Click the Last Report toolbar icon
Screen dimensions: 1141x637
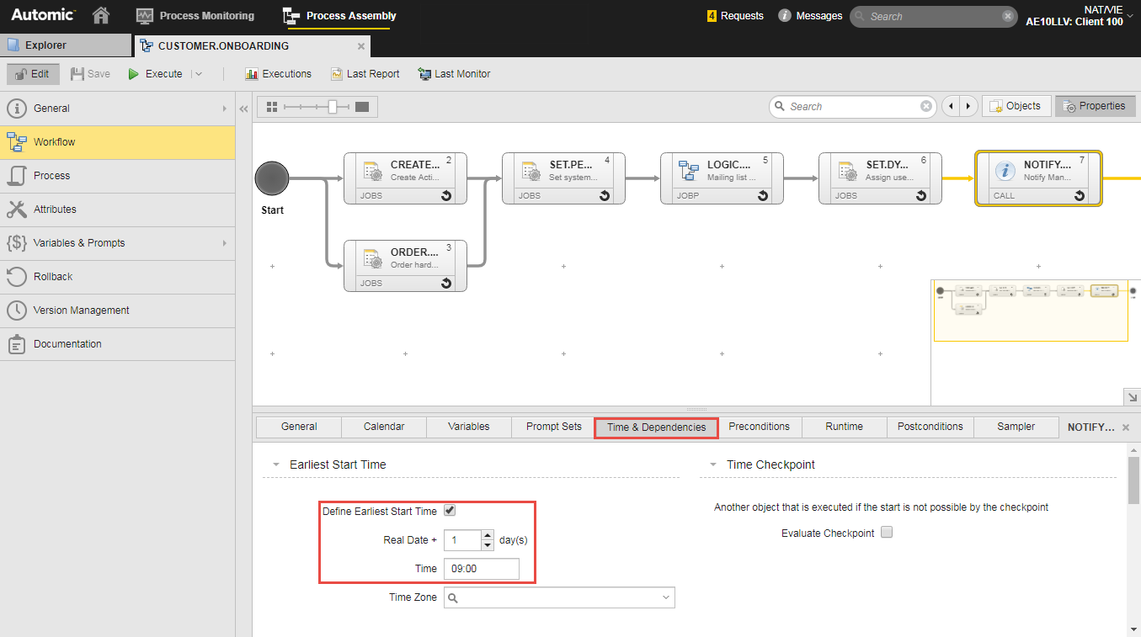[x=337, y=74]
